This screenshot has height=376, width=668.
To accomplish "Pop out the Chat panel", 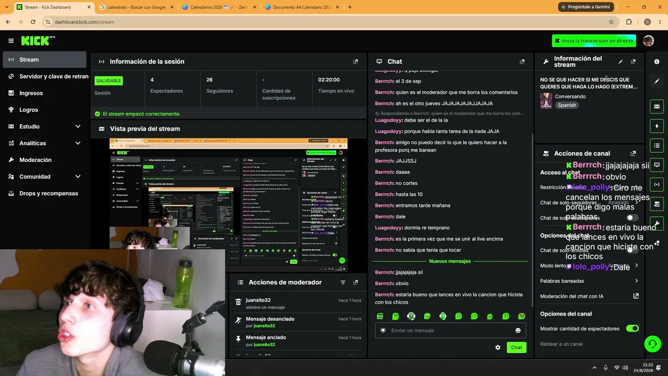I will tap(522, 62).
